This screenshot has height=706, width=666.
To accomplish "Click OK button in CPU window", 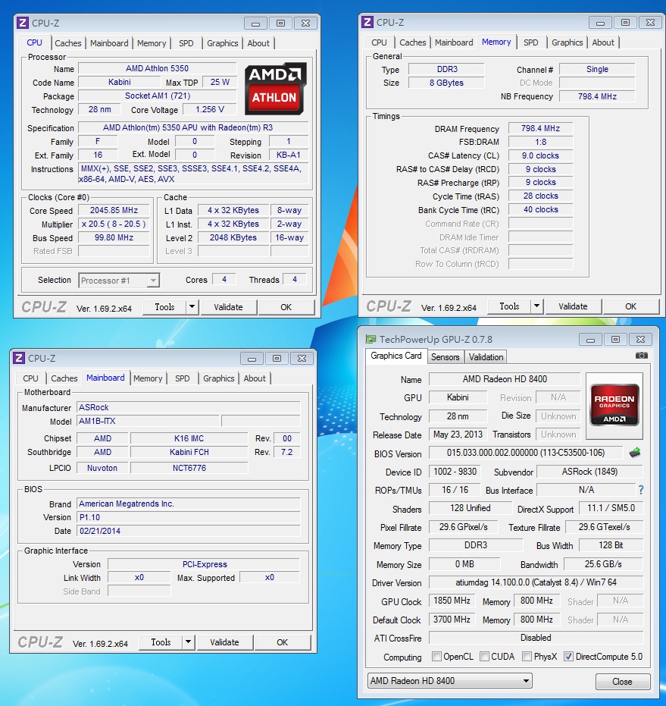I will click(286, 307).
